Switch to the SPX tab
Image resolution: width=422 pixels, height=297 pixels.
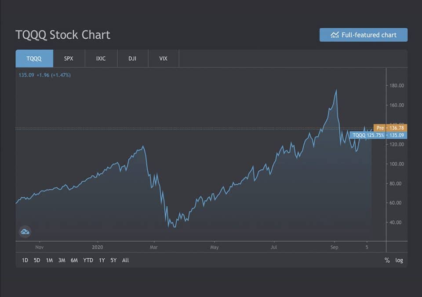pos(69,59)
